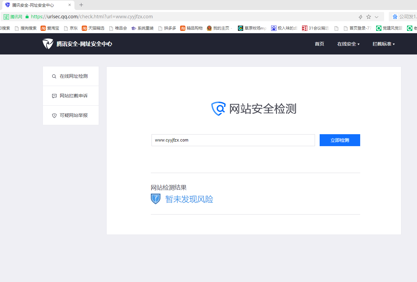Click the chat bubble icon beside 网站拦截申诉
This screenshot has height=282, width=417.
pyautogui.click(x=54, y=96)
